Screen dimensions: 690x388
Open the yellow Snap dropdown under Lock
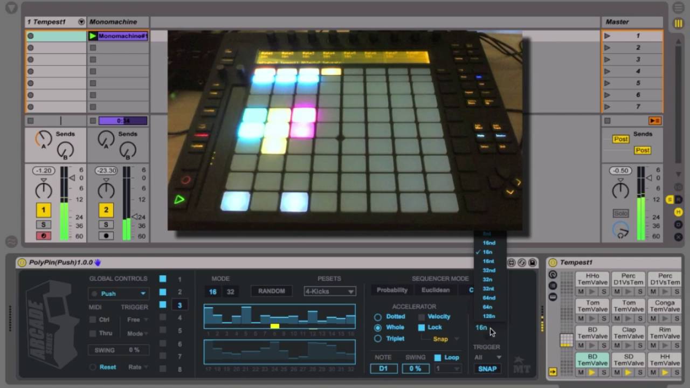(x=446, y=339)
